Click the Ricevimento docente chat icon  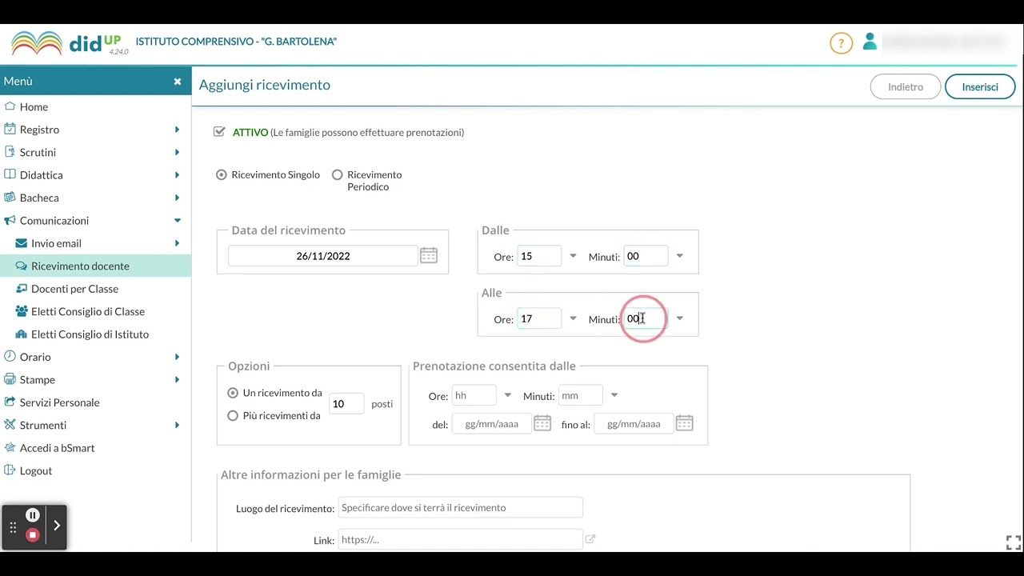(22, 266)
